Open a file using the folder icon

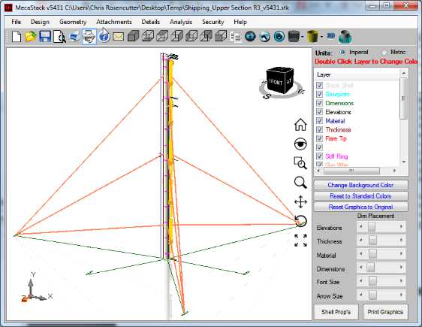tap(31, 36)
